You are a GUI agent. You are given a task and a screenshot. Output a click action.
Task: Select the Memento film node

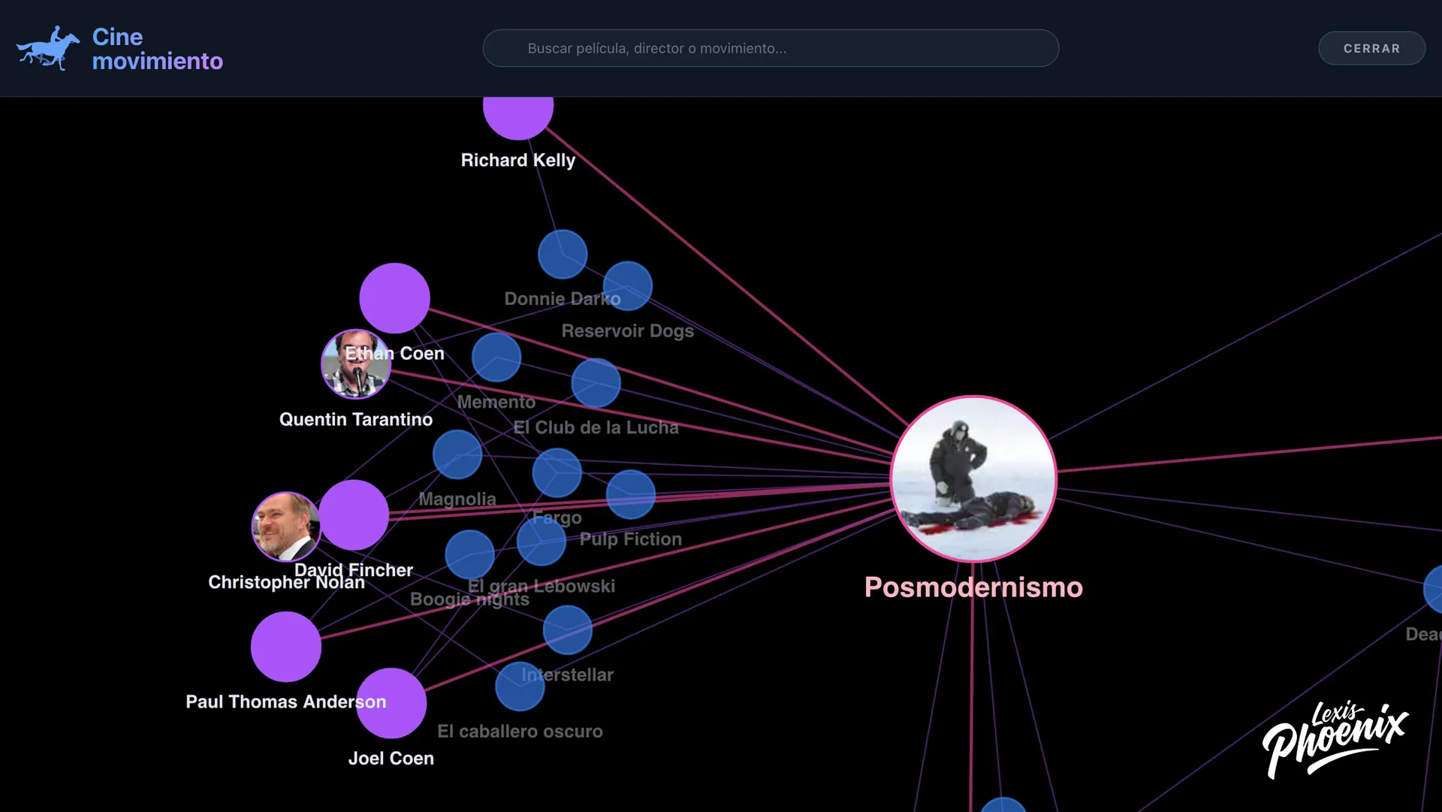point(496,358)
